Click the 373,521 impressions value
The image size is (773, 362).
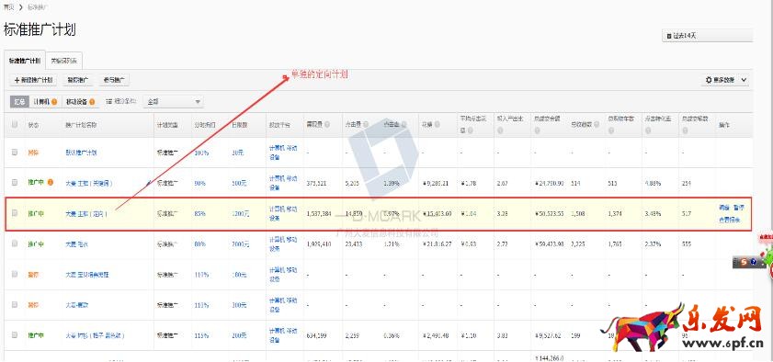tap(316, 183)
